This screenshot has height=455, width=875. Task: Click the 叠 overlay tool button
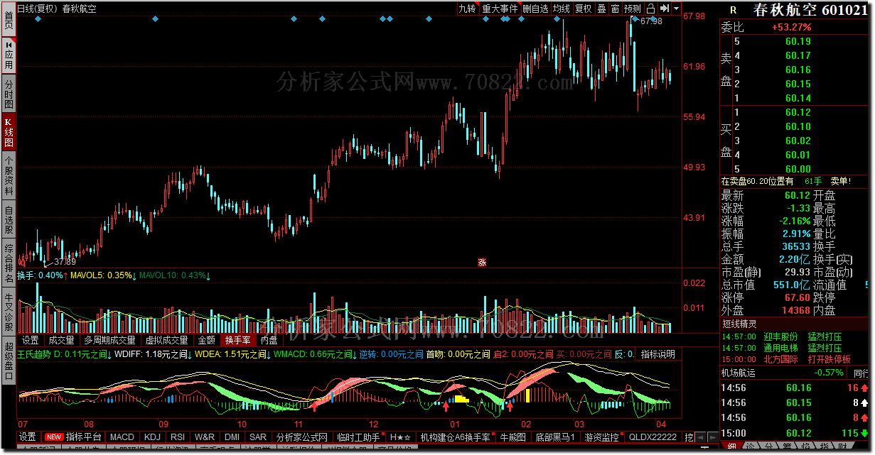pyautogui.click(x=601, y=9)
